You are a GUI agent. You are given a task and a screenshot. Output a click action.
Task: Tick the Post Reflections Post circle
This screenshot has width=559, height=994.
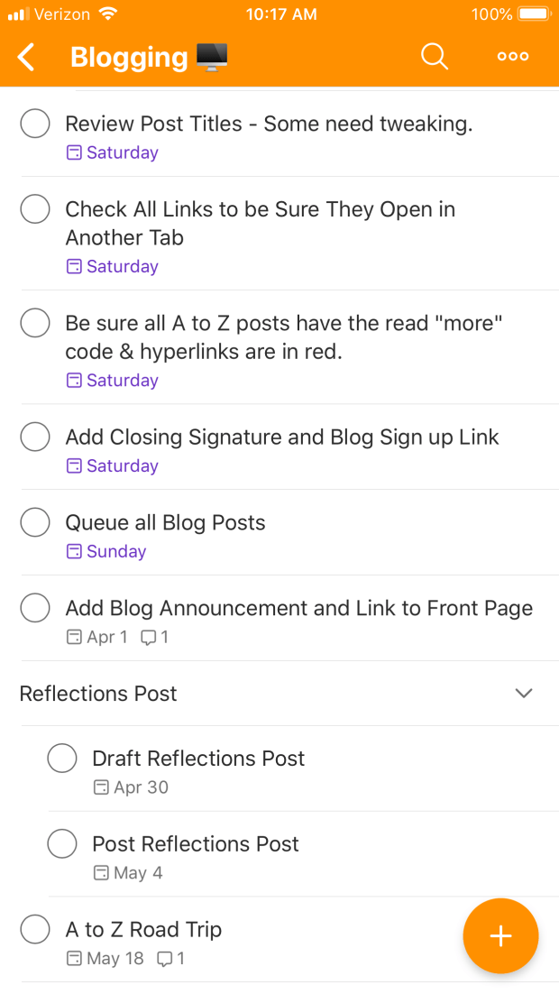62,844
